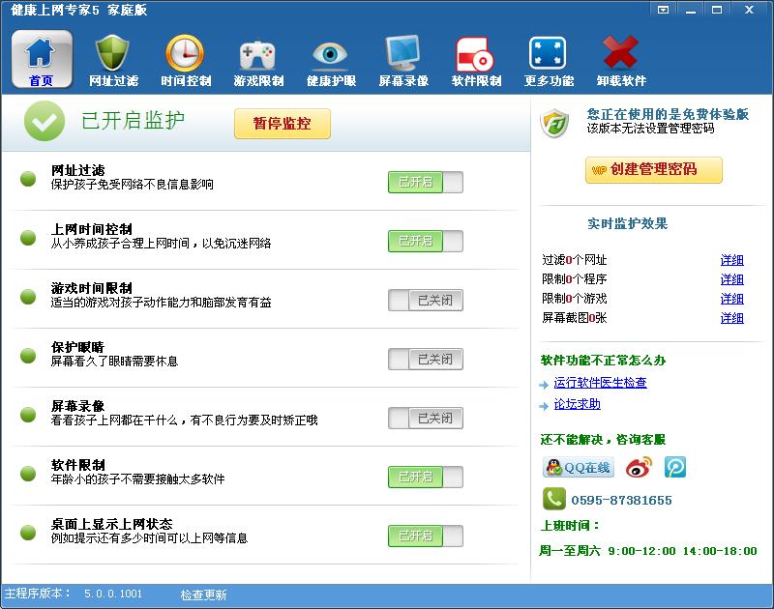Disable 桌面上显示上网状态 switch
The height and width of the screenshot is (609, 774).
click(x=426, y=536)
